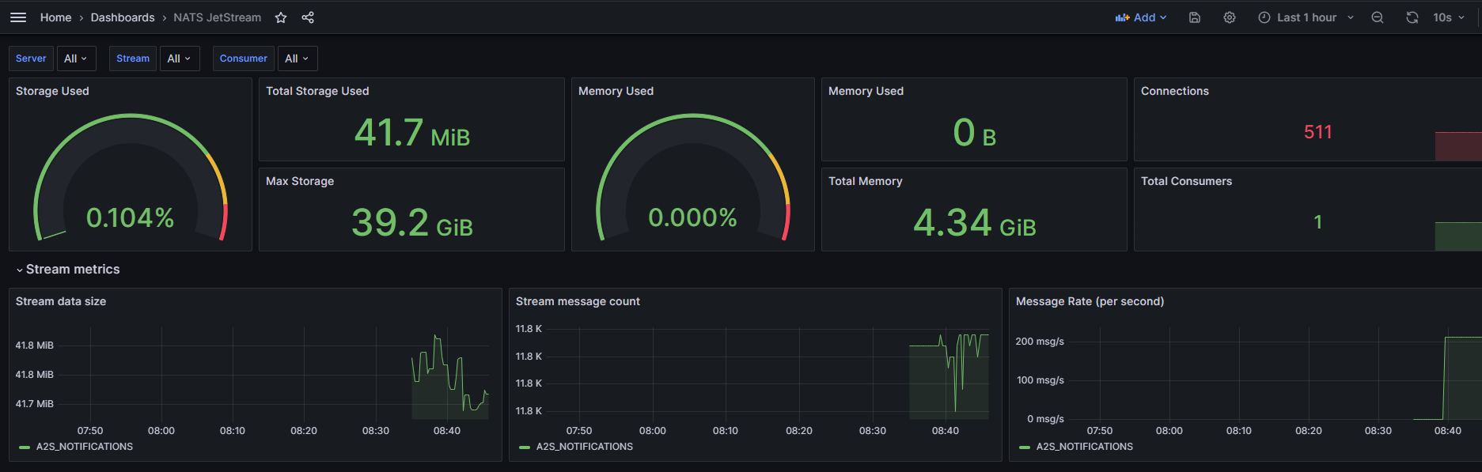
Task: Star the NATS JetStream dashboard
Action: [x=281, y=17]
